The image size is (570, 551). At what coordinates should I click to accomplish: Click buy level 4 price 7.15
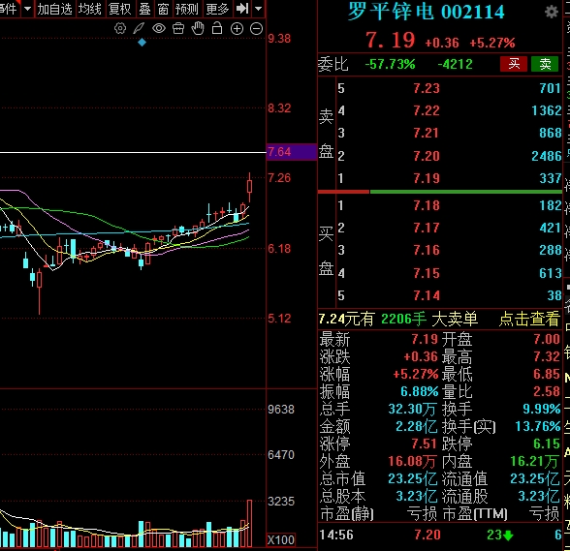tap(427, 273)
